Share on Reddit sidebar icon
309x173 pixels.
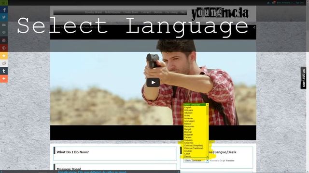click(x=4, y=63)
